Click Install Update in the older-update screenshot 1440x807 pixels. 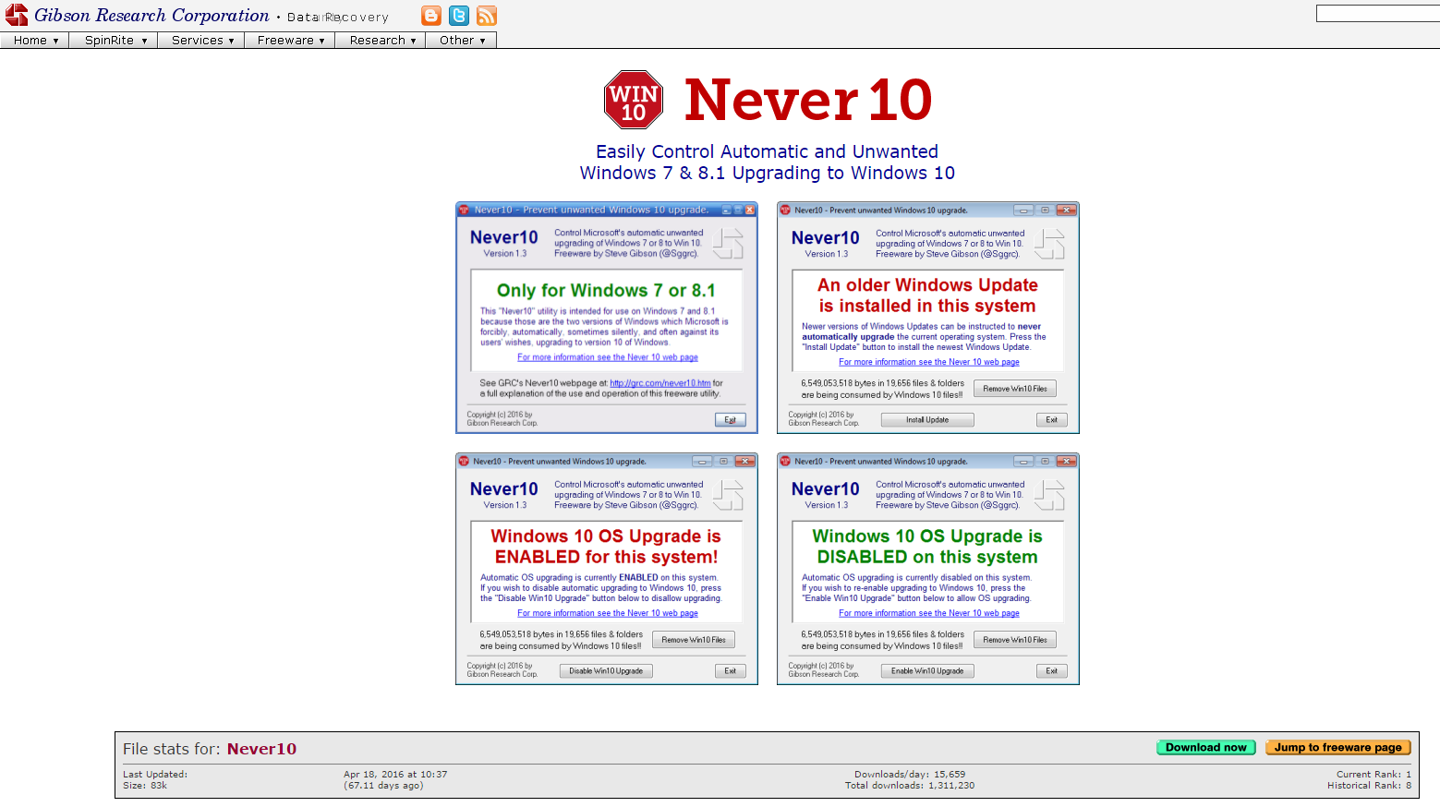coord(926,420)
